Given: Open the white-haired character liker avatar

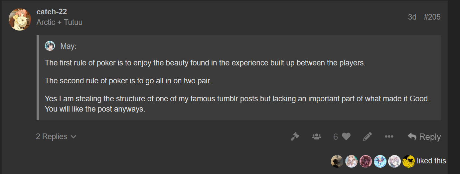Looking at the screenshot, I should 394,161.
